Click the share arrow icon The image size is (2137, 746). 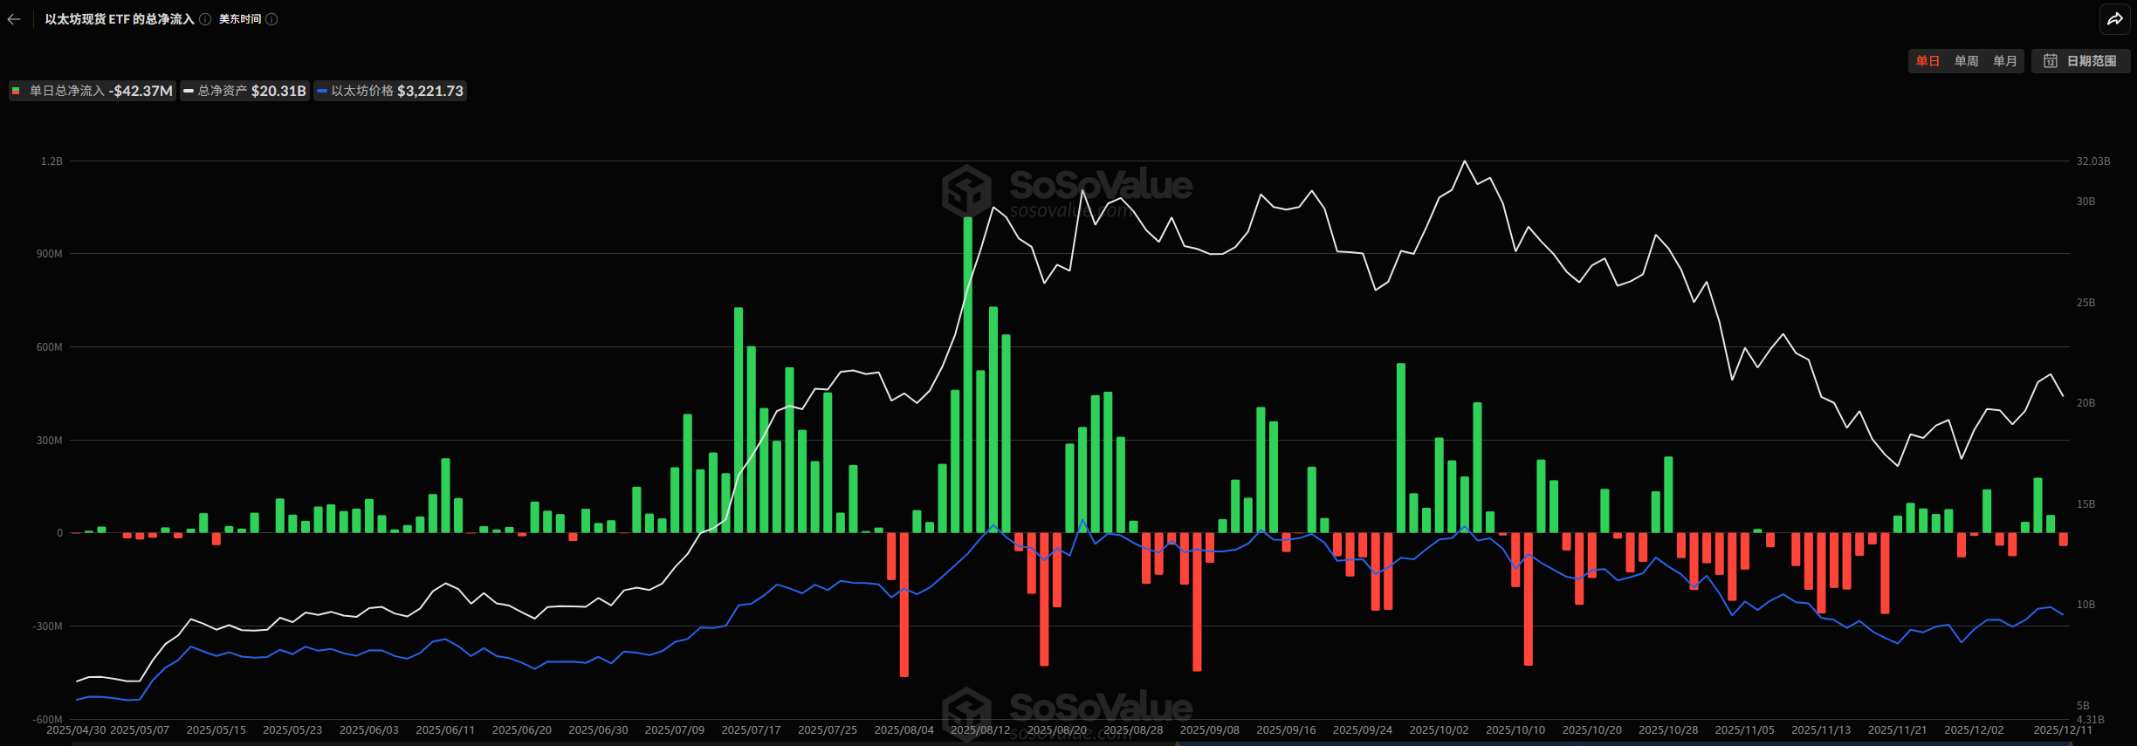(x=2115, y=19)
